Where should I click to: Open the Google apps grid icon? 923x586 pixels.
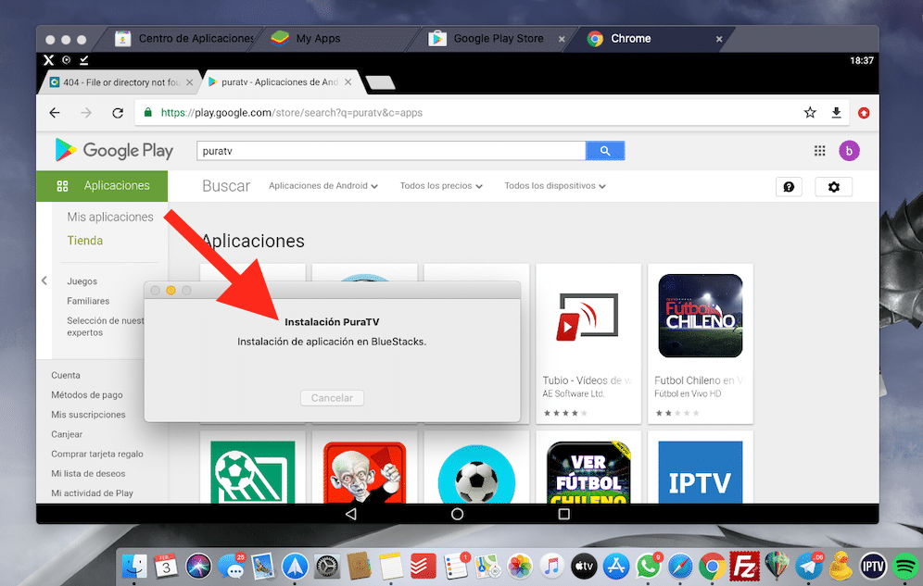coord(819,150)
